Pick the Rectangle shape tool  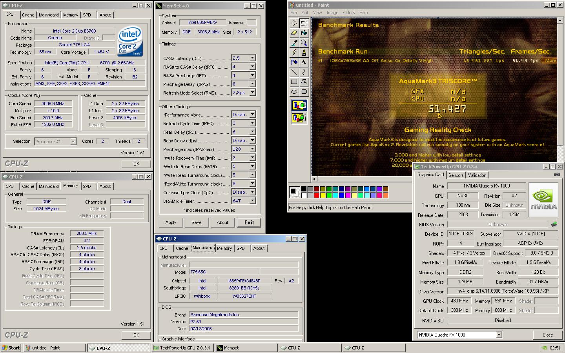[x=294, y=82]
